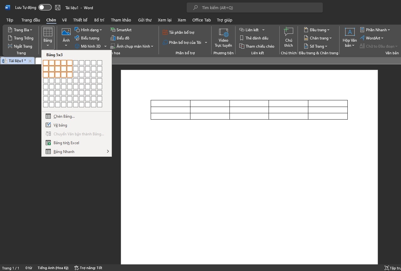
Task: Open the Tham khảo ribbon tab
Action: click(121, 20)
